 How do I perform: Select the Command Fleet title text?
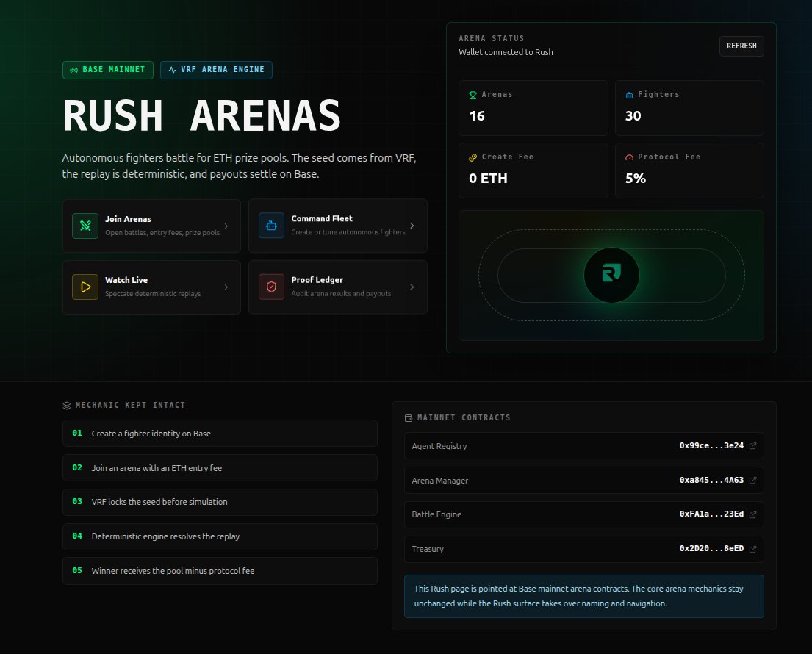[x=322, y=218]
